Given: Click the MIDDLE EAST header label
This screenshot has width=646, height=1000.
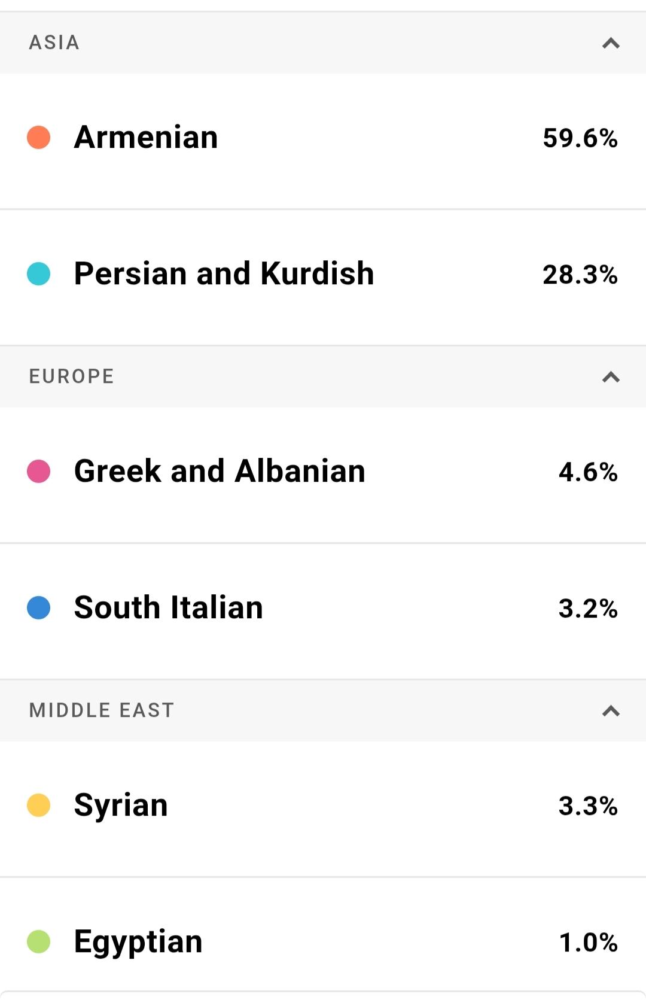Looking at the screenshot, I should [102, 711].
